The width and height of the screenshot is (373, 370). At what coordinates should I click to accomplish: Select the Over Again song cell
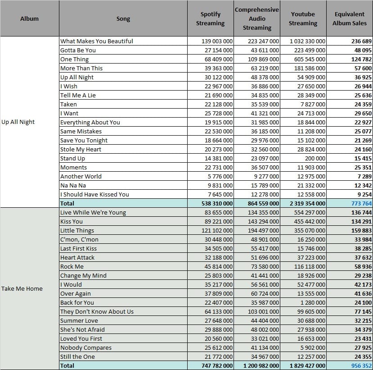point(123,294)
